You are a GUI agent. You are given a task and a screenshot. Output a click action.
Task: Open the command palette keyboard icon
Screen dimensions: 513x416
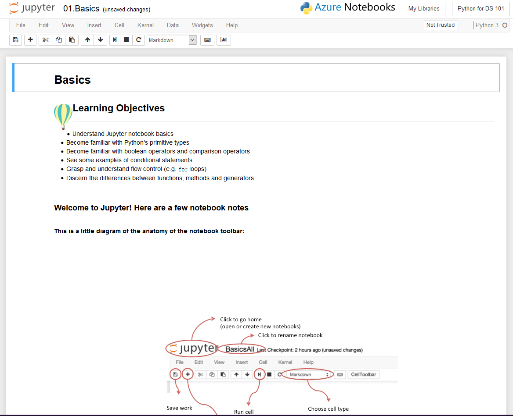[x=207, y=40]
